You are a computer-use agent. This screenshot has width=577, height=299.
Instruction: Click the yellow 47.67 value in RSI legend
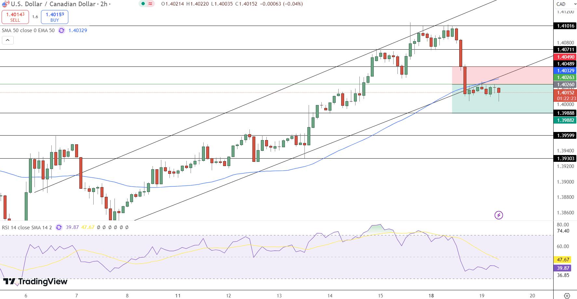tap(88, 227)
